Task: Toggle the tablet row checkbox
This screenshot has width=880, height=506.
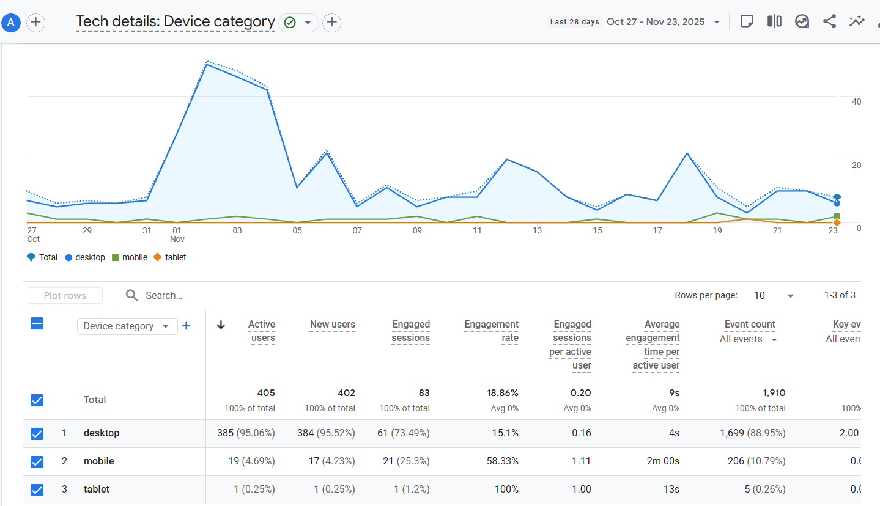Action: pos(37,490)
